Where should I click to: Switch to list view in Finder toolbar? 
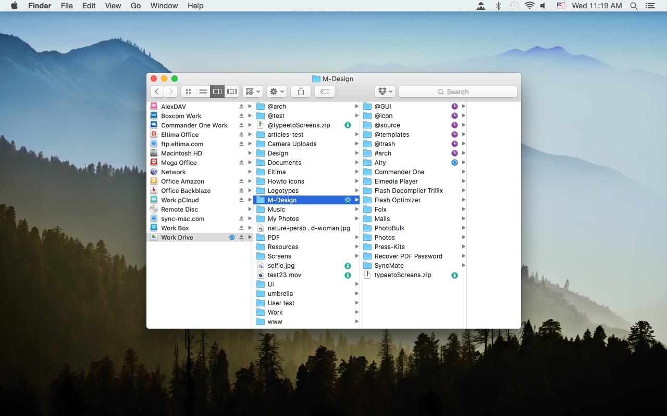[203, 92]
